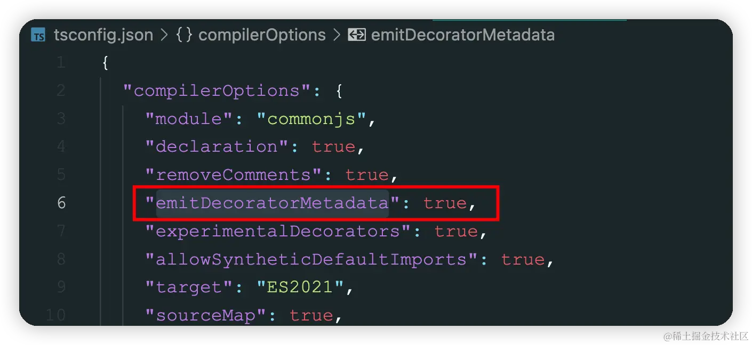This screenshot has height=345, width=752.
Task: Click the allowSyntheticDefaultImports key
Action: (x=311, y=259)
